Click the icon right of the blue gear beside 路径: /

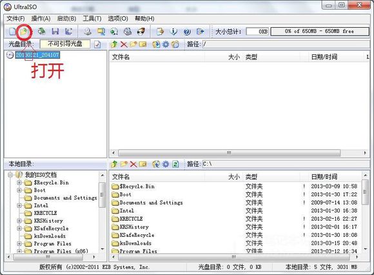pyautogui.click(x=175, y=44)
